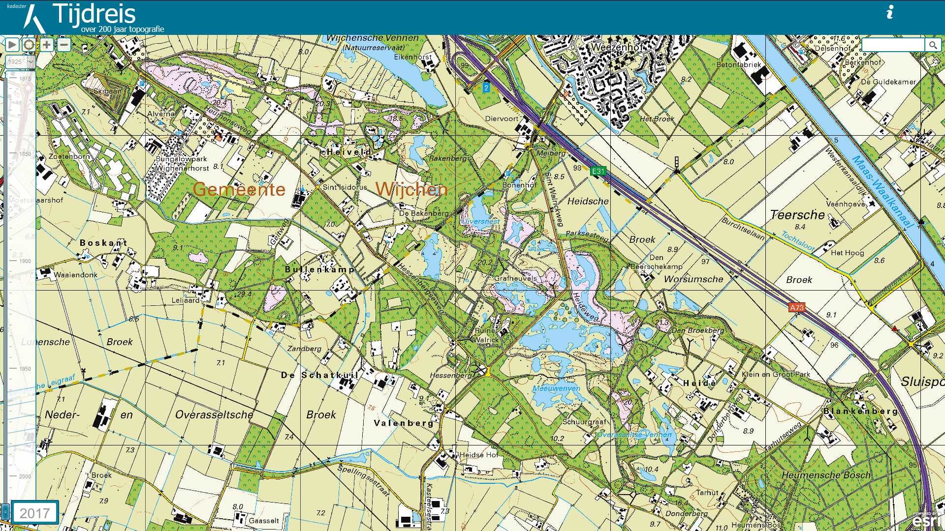
Task: Click the 'Den Broekberg' label
Action: coord(697,330)
